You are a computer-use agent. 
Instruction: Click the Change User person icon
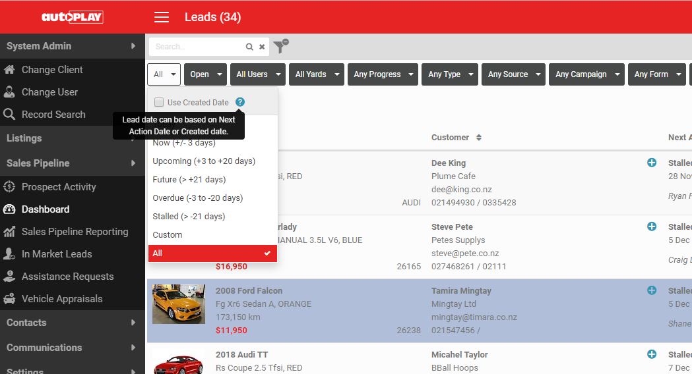[x=9, y=92]
